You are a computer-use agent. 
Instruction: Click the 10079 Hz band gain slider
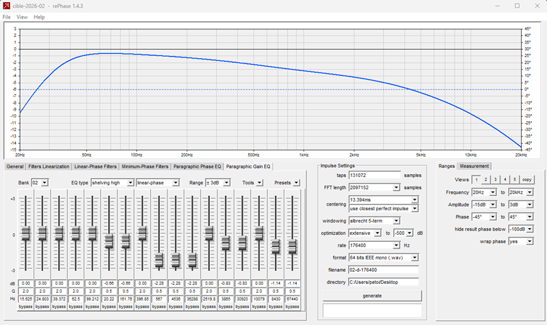pyautogui.click(x=259, y=233)
